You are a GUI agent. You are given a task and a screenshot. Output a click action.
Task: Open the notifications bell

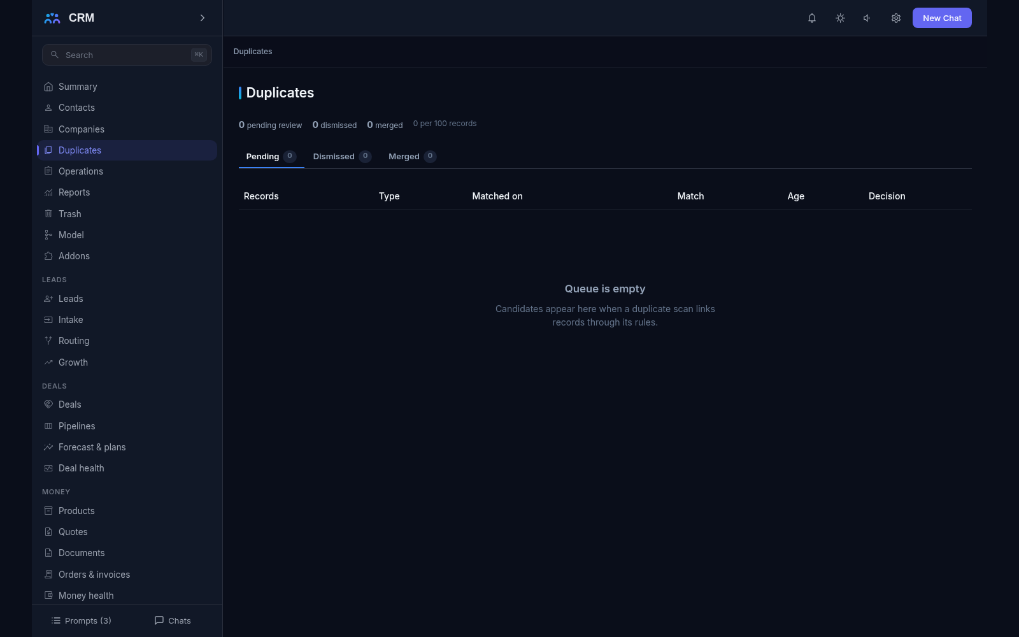click(x=812, y=18)
